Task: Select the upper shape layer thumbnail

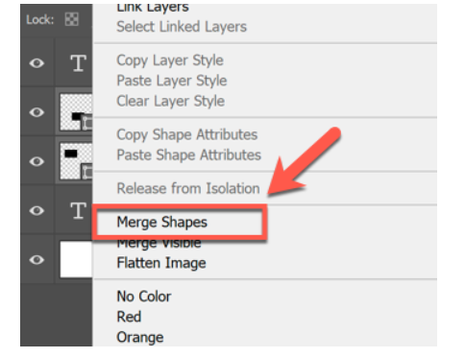Action: pos(76,112)
